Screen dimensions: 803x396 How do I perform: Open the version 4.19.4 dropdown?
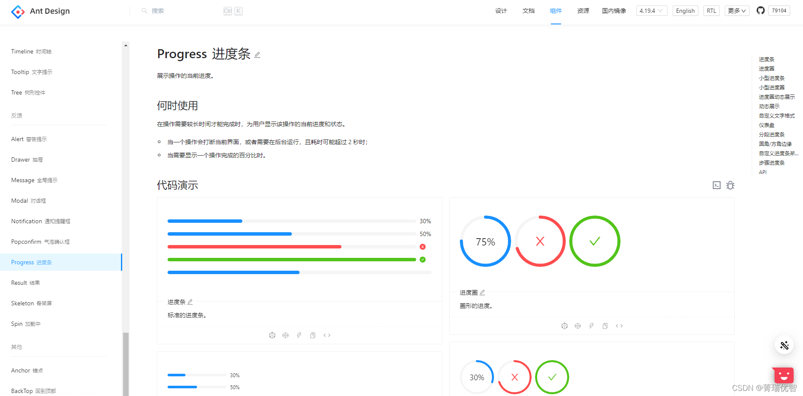pos(651,10)
